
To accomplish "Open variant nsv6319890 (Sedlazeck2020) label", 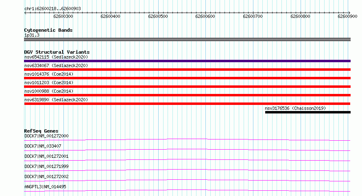I will [x=56, y=100].
